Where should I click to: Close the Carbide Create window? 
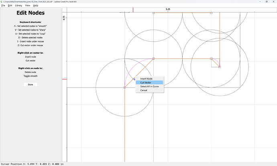coord(273,2)
